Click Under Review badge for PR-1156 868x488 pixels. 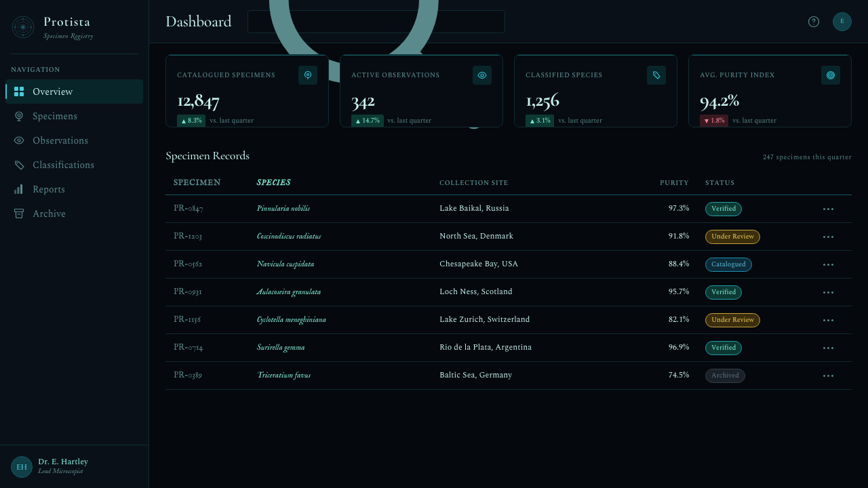pos(732,320)
